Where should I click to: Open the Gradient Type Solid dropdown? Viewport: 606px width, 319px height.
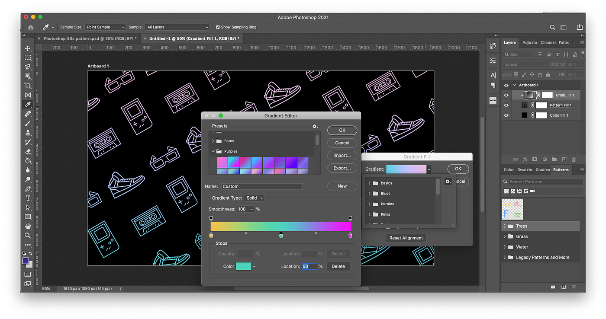click(254, 198)
